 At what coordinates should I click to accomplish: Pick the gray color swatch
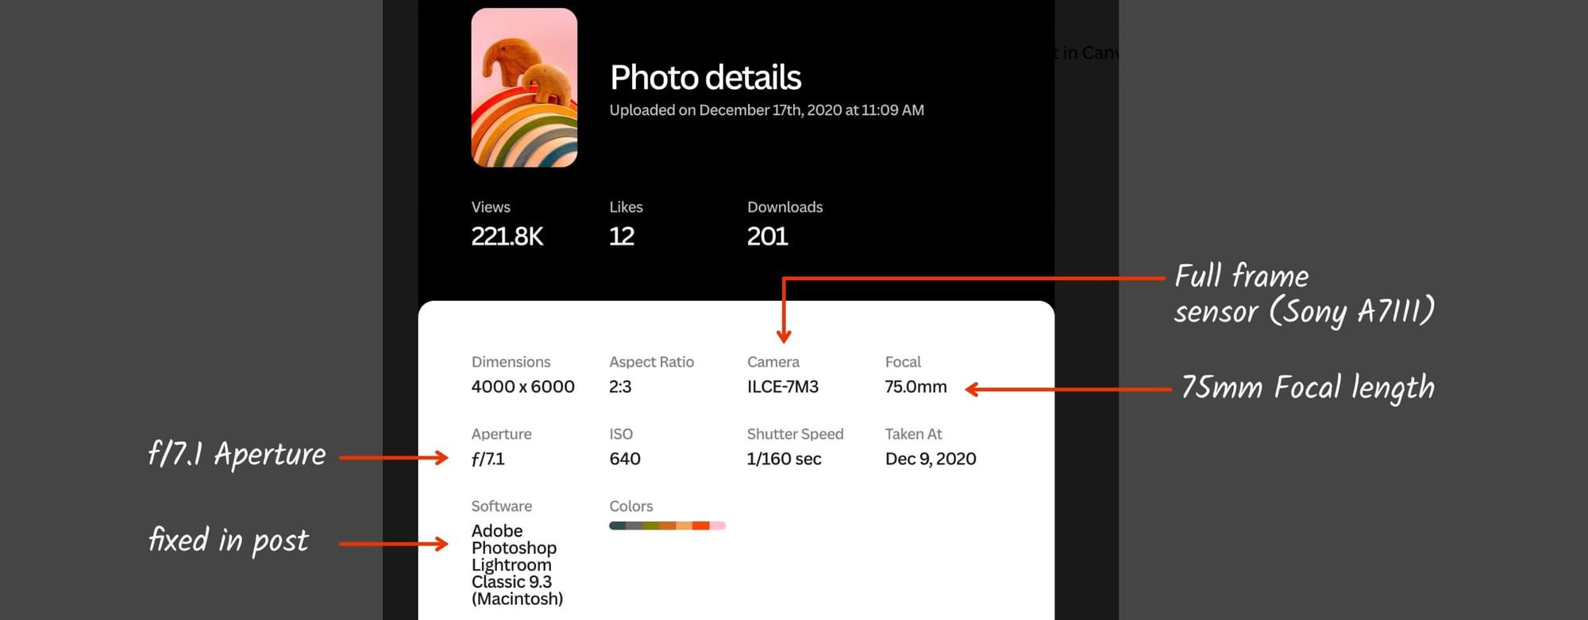pos(634,526)
